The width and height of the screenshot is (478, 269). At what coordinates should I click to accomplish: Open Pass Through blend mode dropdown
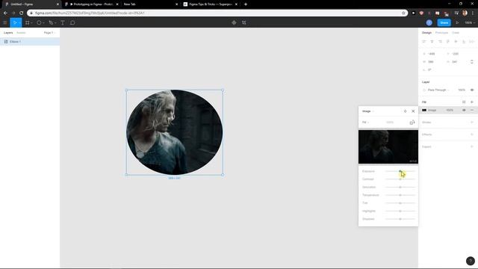[x=438, y=90]
